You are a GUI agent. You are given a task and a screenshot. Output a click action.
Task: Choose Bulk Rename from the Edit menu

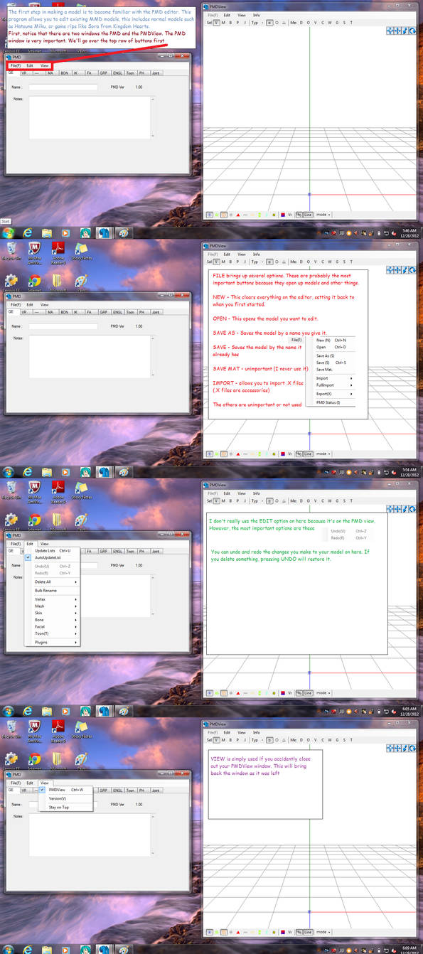[x=53, y=591]
